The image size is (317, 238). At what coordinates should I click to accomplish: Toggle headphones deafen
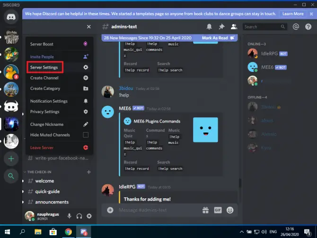(x=79, y=216)
